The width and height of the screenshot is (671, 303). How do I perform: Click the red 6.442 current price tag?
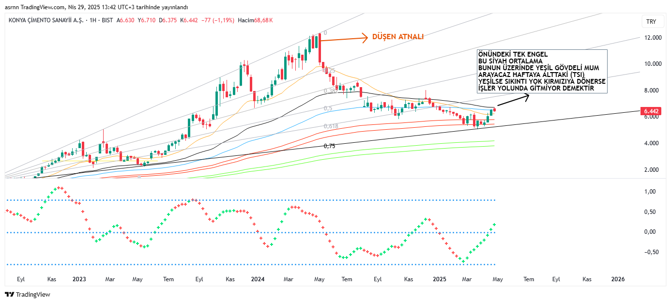point(650,111)
